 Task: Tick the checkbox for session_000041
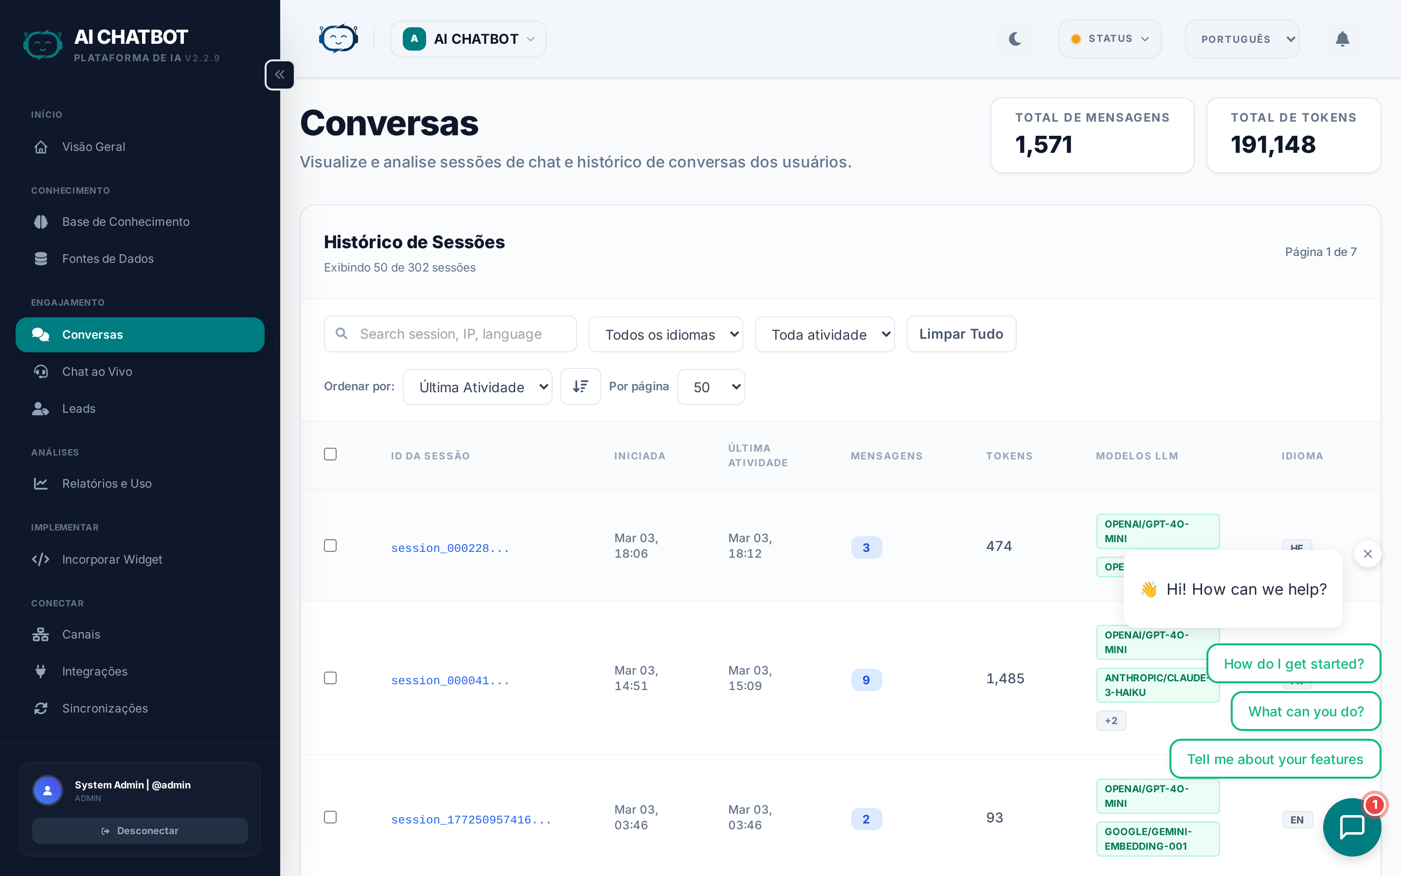330,678
